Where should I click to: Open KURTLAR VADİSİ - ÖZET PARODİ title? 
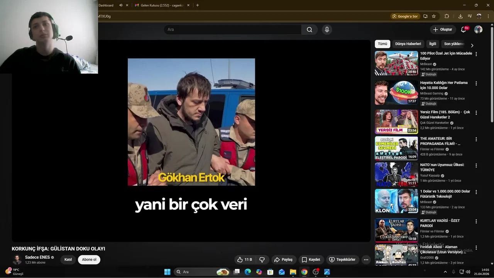click(x=440, y=223)
